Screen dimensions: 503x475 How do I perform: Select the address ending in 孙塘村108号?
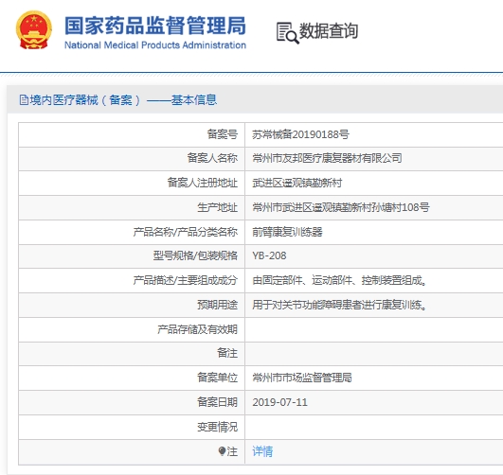[x=341, y=207]
